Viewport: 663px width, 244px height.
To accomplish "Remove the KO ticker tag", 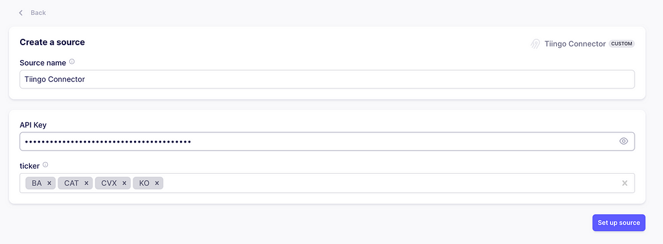I will pos(157,183).
